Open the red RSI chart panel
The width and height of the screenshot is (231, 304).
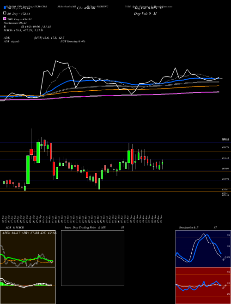tap(203, 286)
